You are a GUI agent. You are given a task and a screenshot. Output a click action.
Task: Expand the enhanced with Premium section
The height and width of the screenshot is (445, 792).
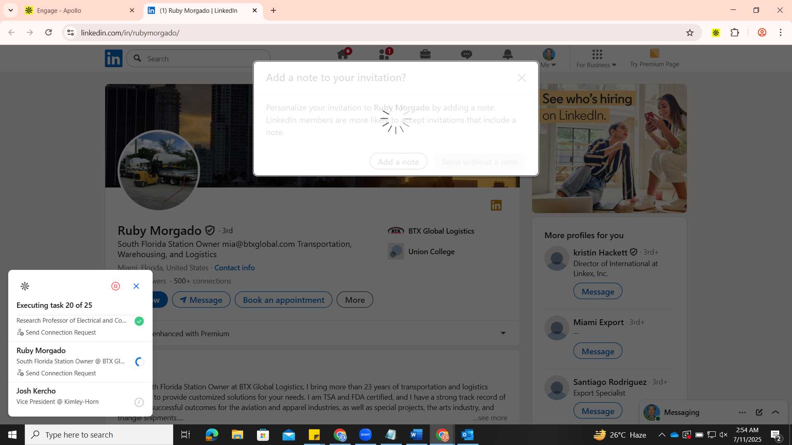click(x=503, y=333)
